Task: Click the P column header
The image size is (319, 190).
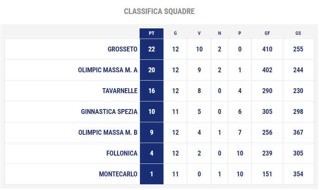Action: [240, 33]
